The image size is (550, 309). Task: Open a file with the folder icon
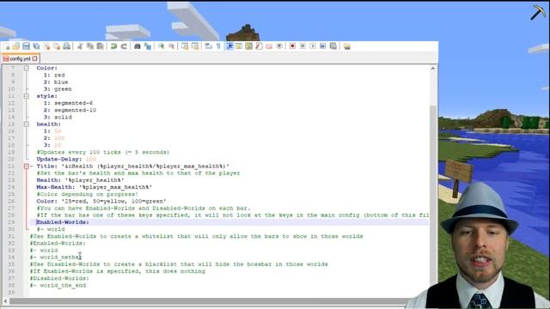tap(15, 46)
